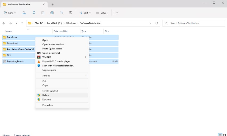227x136 pixels.
Task: Click the PostRebootEventCache.V2 folder icon
Action: coord(5,49)
